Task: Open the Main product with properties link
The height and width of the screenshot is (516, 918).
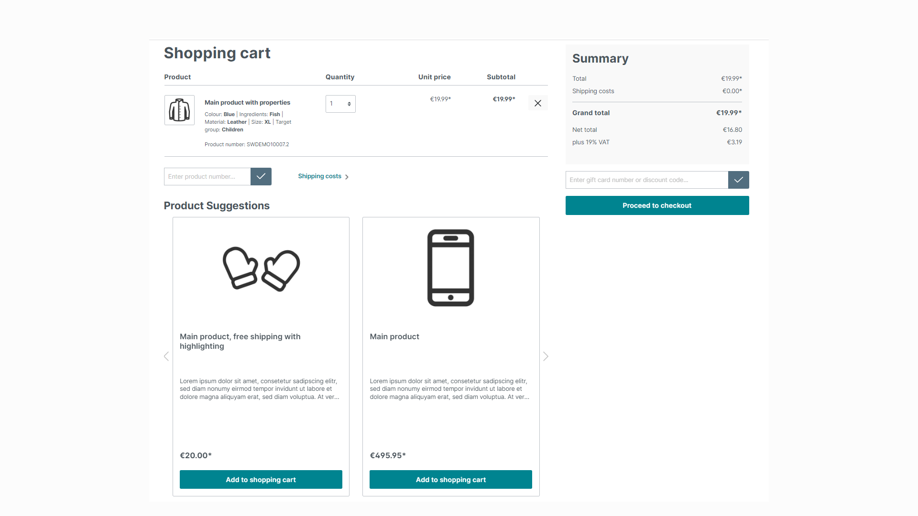Action: (x=247, y=103)
